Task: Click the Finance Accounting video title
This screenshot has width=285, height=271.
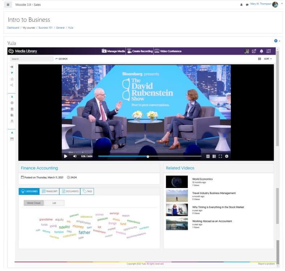Action: [39, 168]
